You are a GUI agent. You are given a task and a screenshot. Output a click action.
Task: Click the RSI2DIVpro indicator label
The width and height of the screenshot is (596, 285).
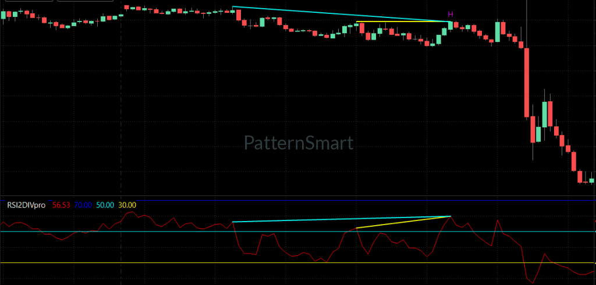(x=26, y=205)
